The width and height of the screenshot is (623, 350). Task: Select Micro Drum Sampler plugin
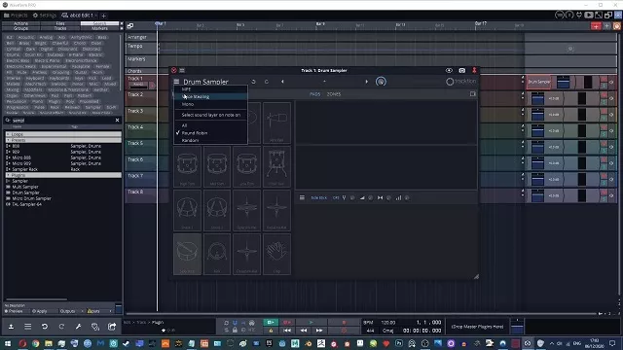pyautogui.click(x=31, y=198)
